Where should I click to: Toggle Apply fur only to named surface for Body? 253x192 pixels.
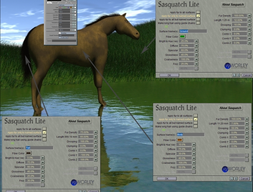[x=196, y=119]
